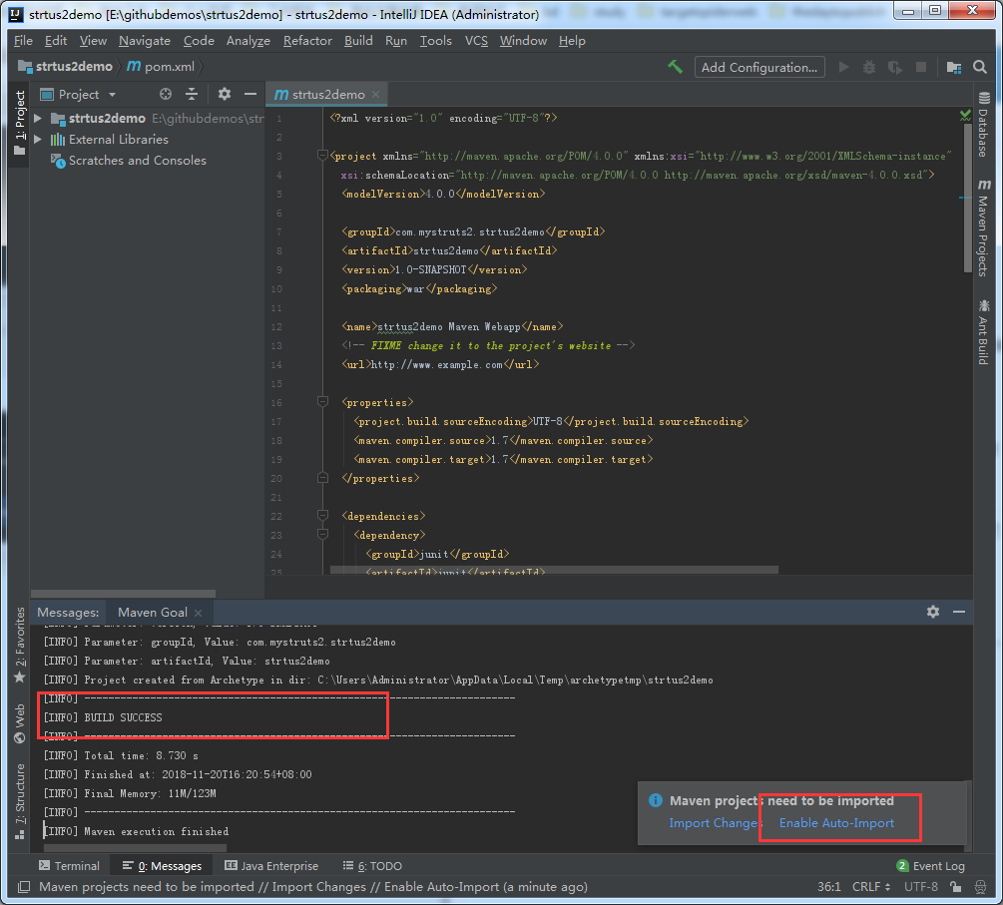Click the Run arrow icon in toolbar
Viewport: 1003px width, 905px height.
tap(843, 67)
